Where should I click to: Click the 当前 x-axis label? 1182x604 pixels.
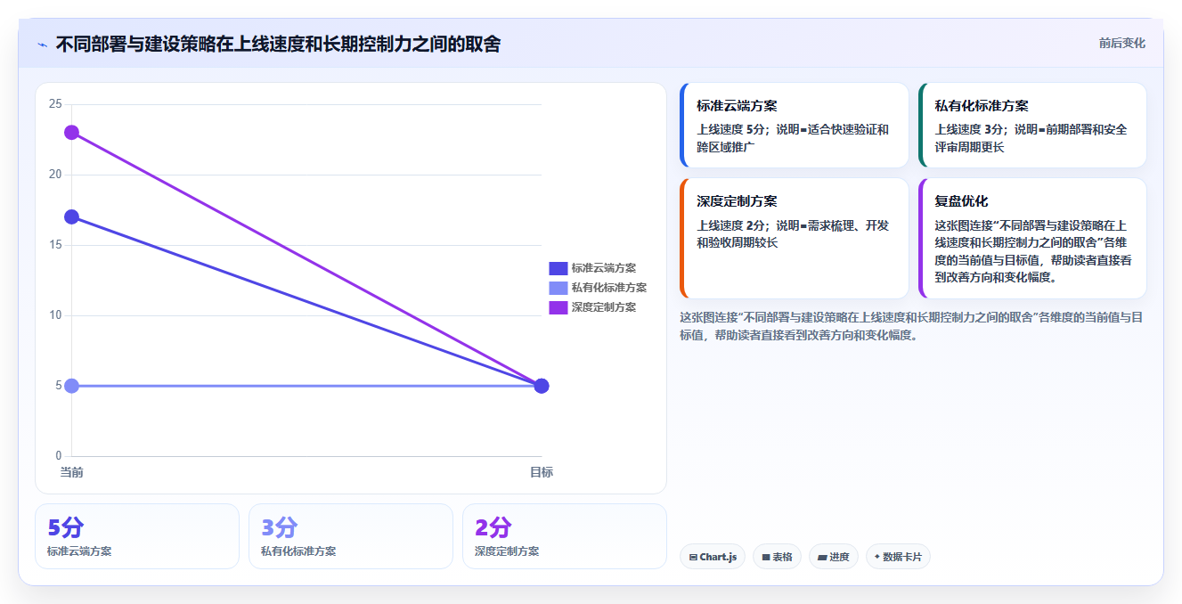point(71,472)
